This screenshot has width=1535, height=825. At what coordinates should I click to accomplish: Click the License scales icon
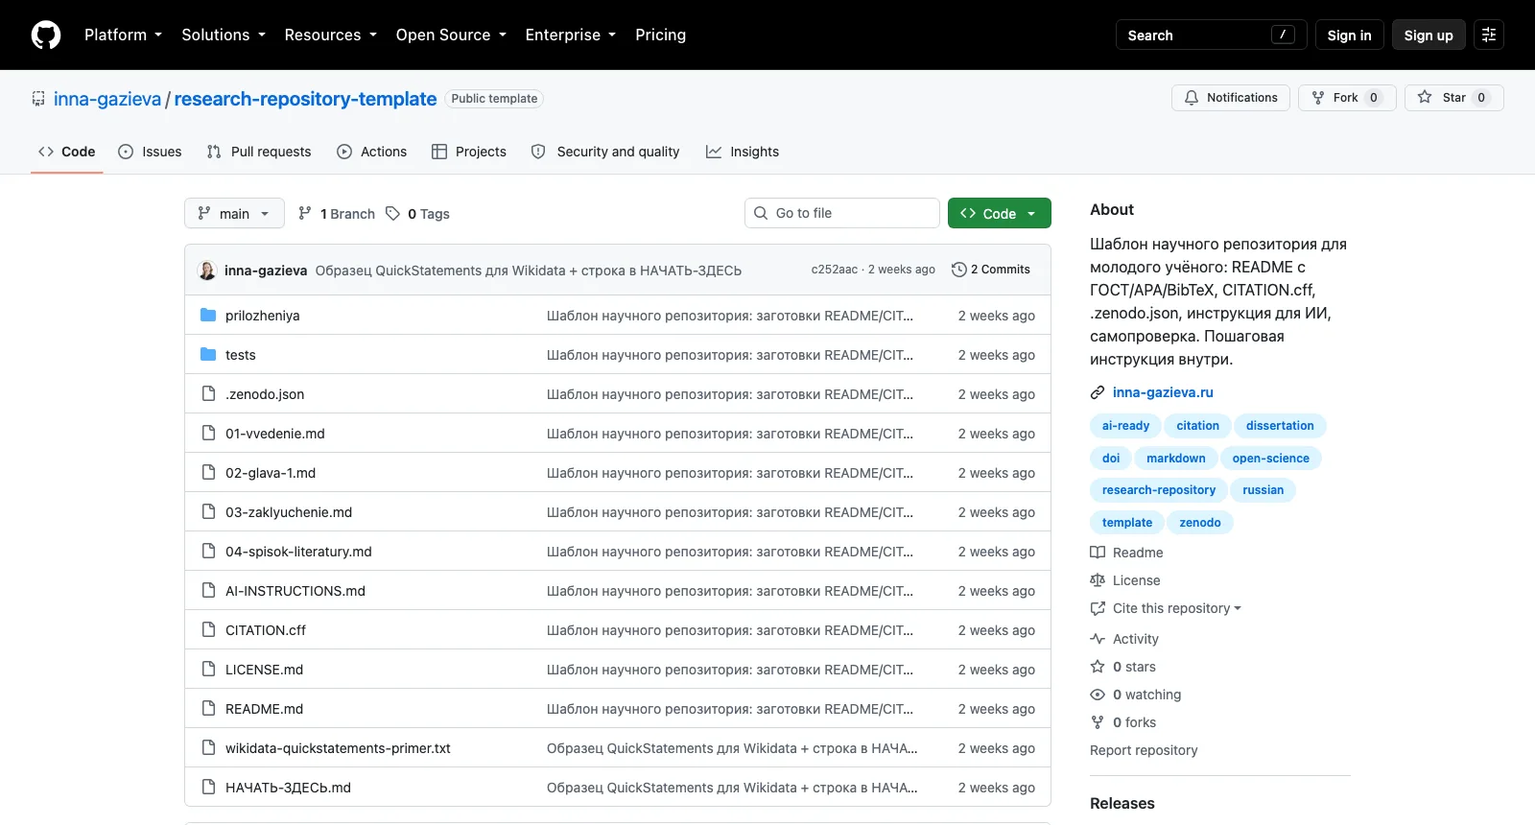(x=1098, y=580)
